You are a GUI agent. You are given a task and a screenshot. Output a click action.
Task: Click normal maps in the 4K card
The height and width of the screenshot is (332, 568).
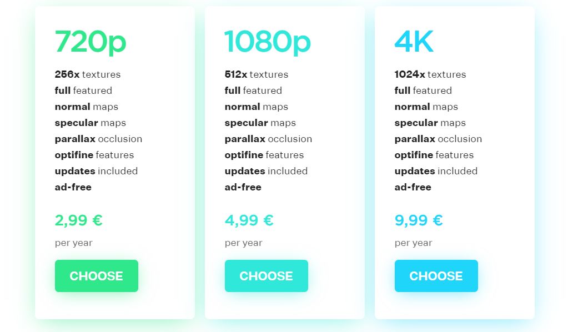click(426, 107)
